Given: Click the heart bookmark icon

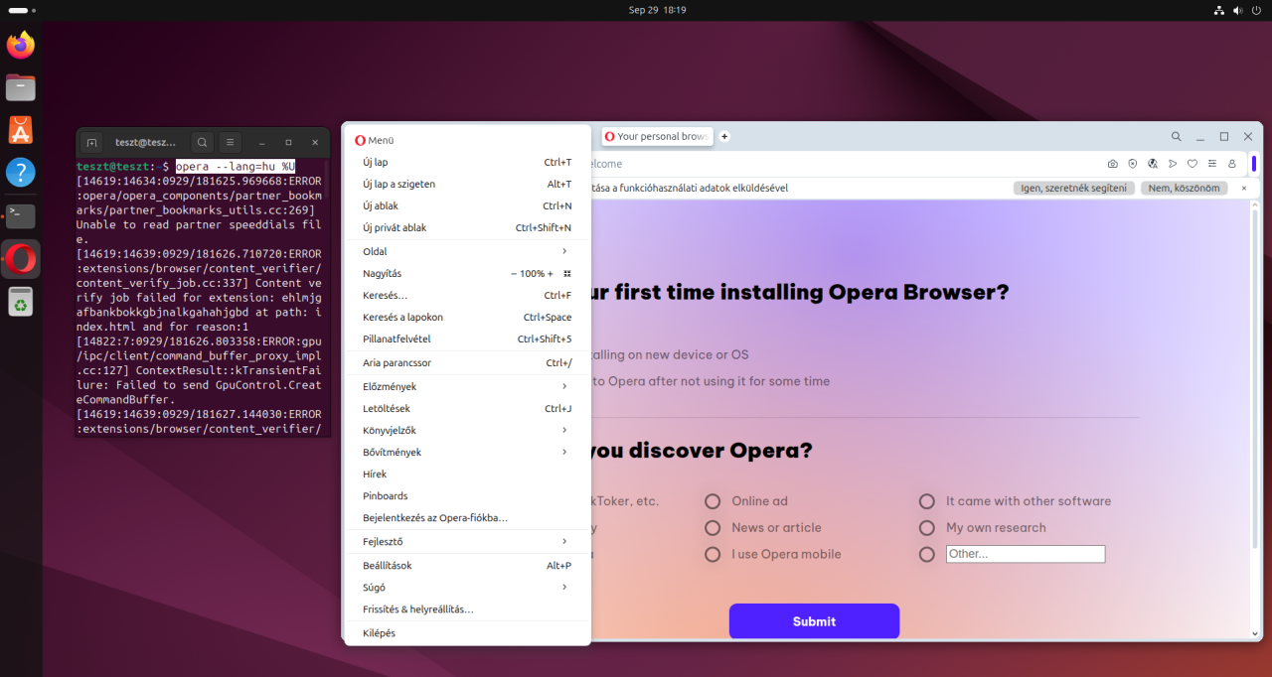Looking at the screenshot, I should pos(1192,164).
